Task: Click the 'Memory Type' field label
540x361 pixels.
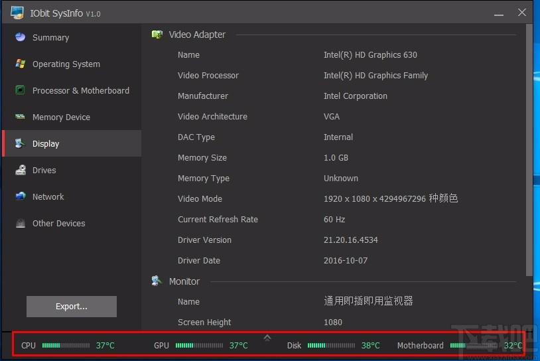Action: click(203, 179)
